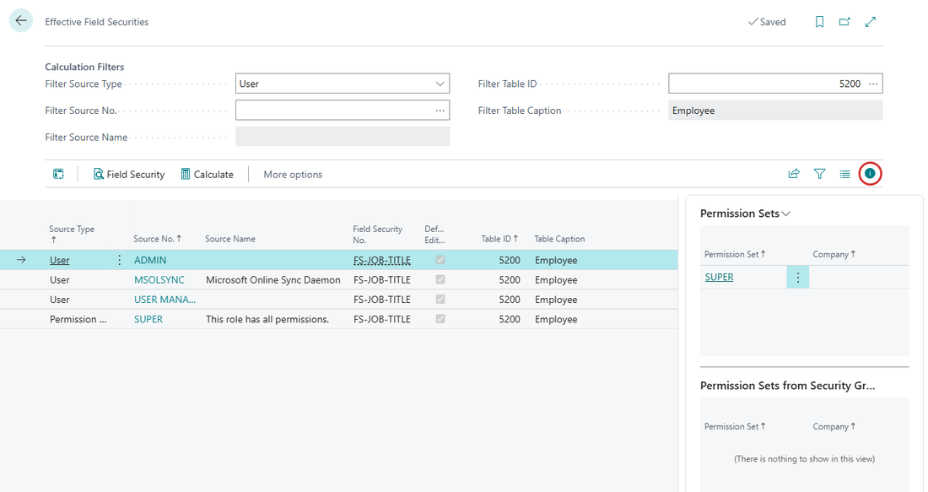Click Source Name column header
The height and width of the screenshot is (492, 928).
click(x=230, y=239)
